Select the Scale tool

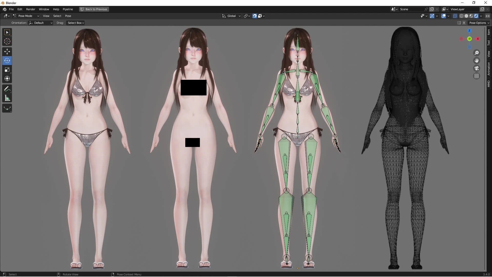coord(7,70)
